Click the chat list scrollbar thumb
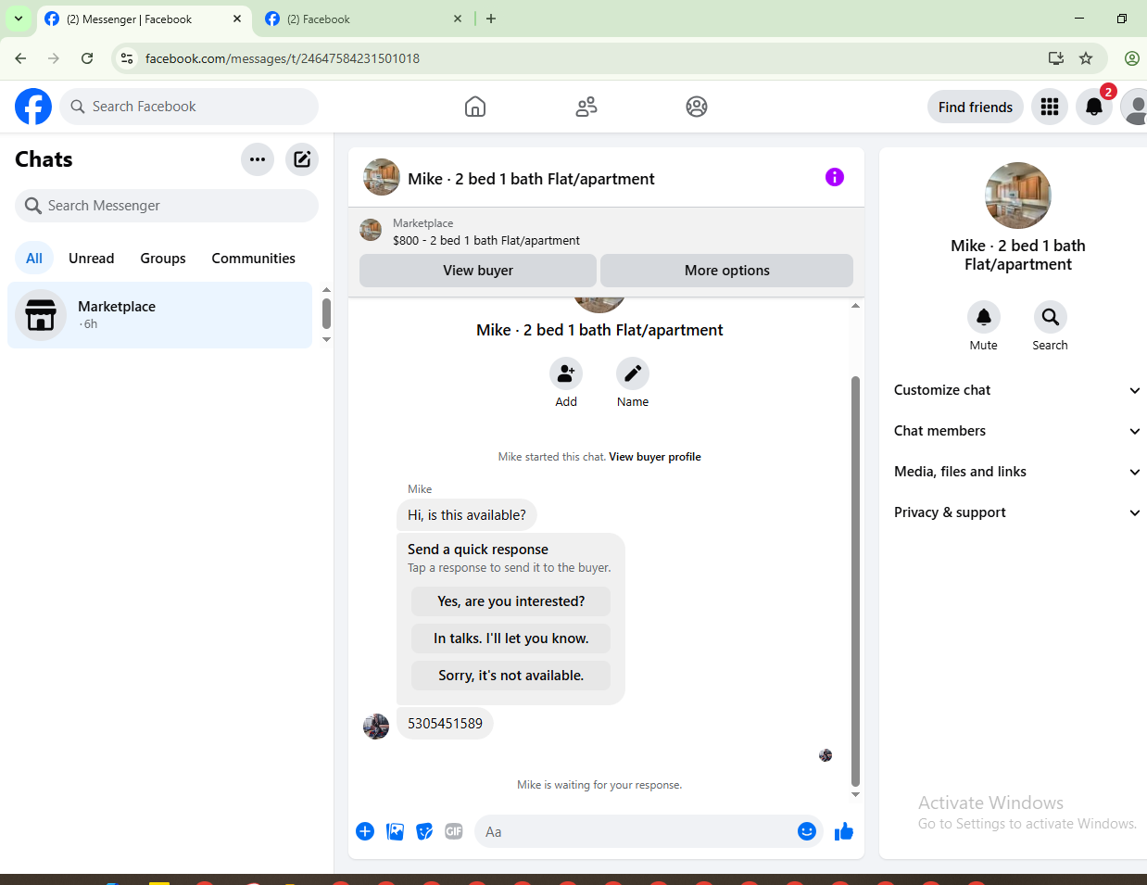Screen dimensions: 1147x885 click(x=326, y=313)
